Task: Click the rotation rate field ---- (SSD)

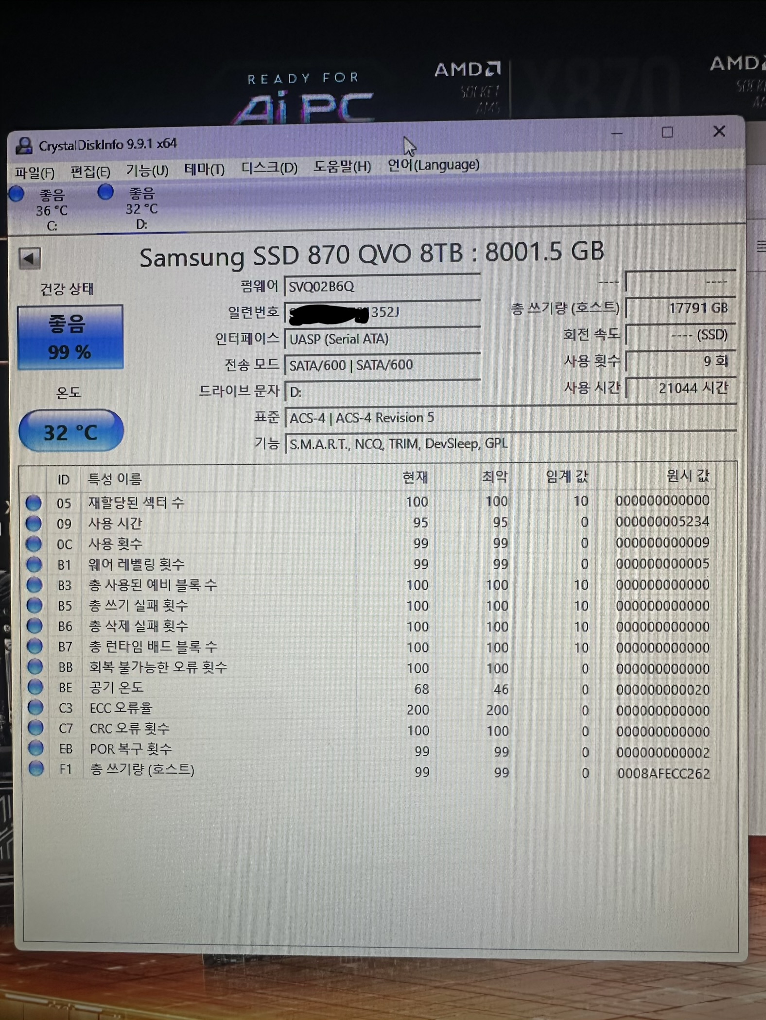Action: point(681,335)
